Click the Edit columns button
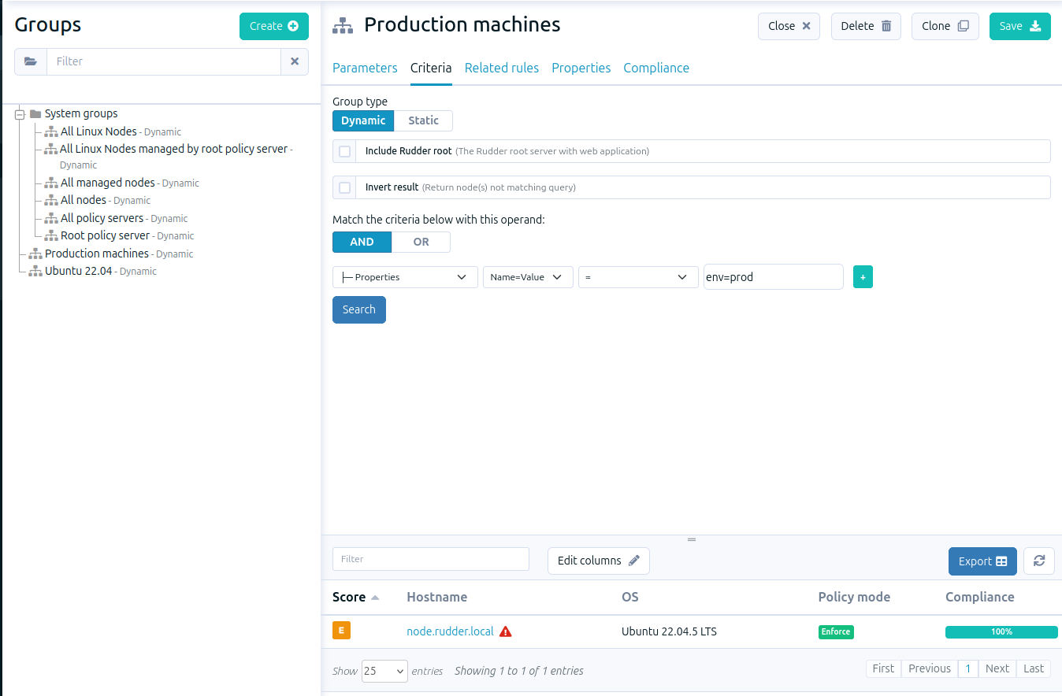This screenshot has width=1062, height=696. pyautogui.click(x=599, y=561)
